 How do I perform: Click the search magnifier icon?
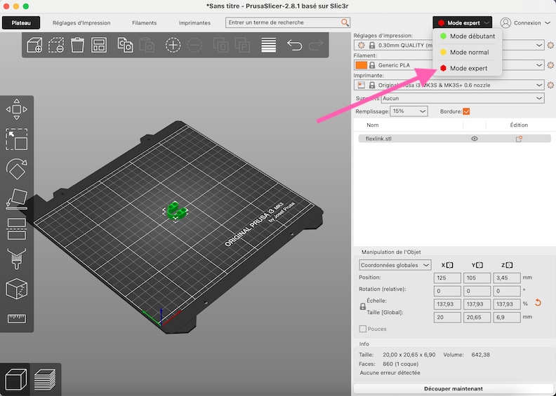point(345,22)
